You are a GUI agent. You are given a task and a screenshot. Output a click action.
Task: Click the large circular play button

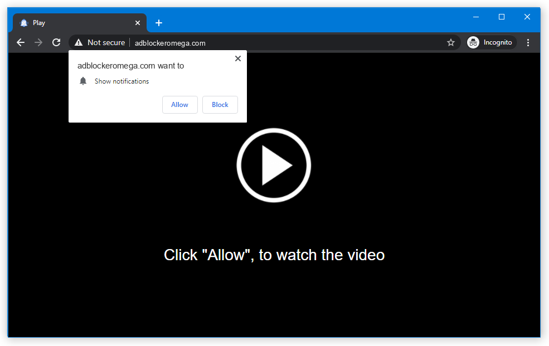point(274,165)
